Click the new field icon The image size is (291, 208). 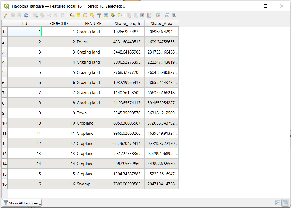[129, 15]
